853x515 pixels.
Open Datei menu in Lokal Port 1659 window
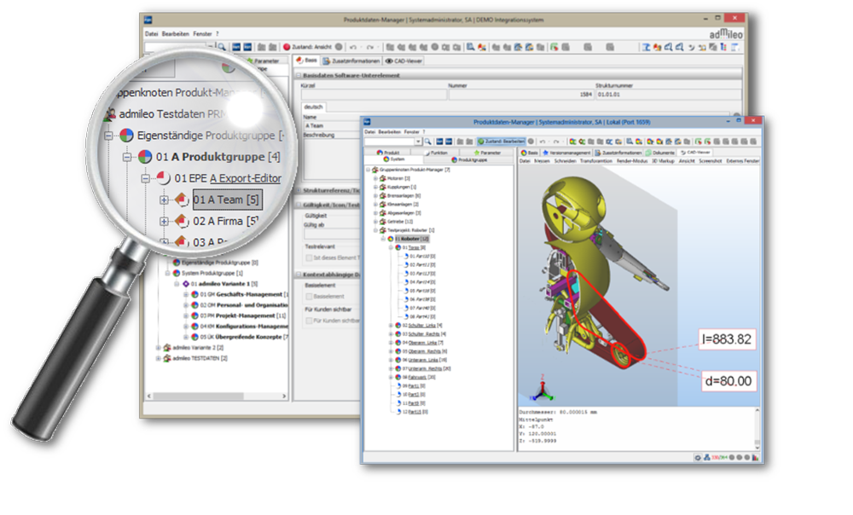370,131
